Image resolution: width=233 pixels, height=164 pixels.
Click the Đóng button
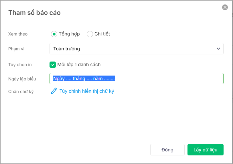tap(167, 150)
